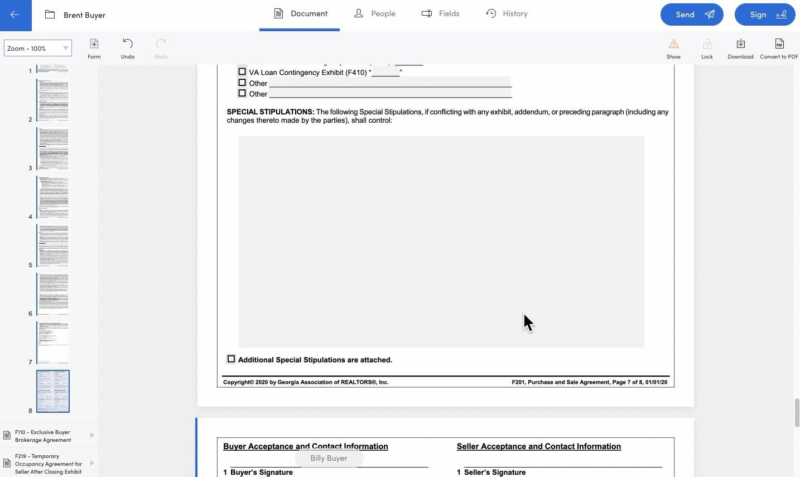Select page 7 thumbnail
Viewport: 800px width, 477px height.
pos(53,343)
